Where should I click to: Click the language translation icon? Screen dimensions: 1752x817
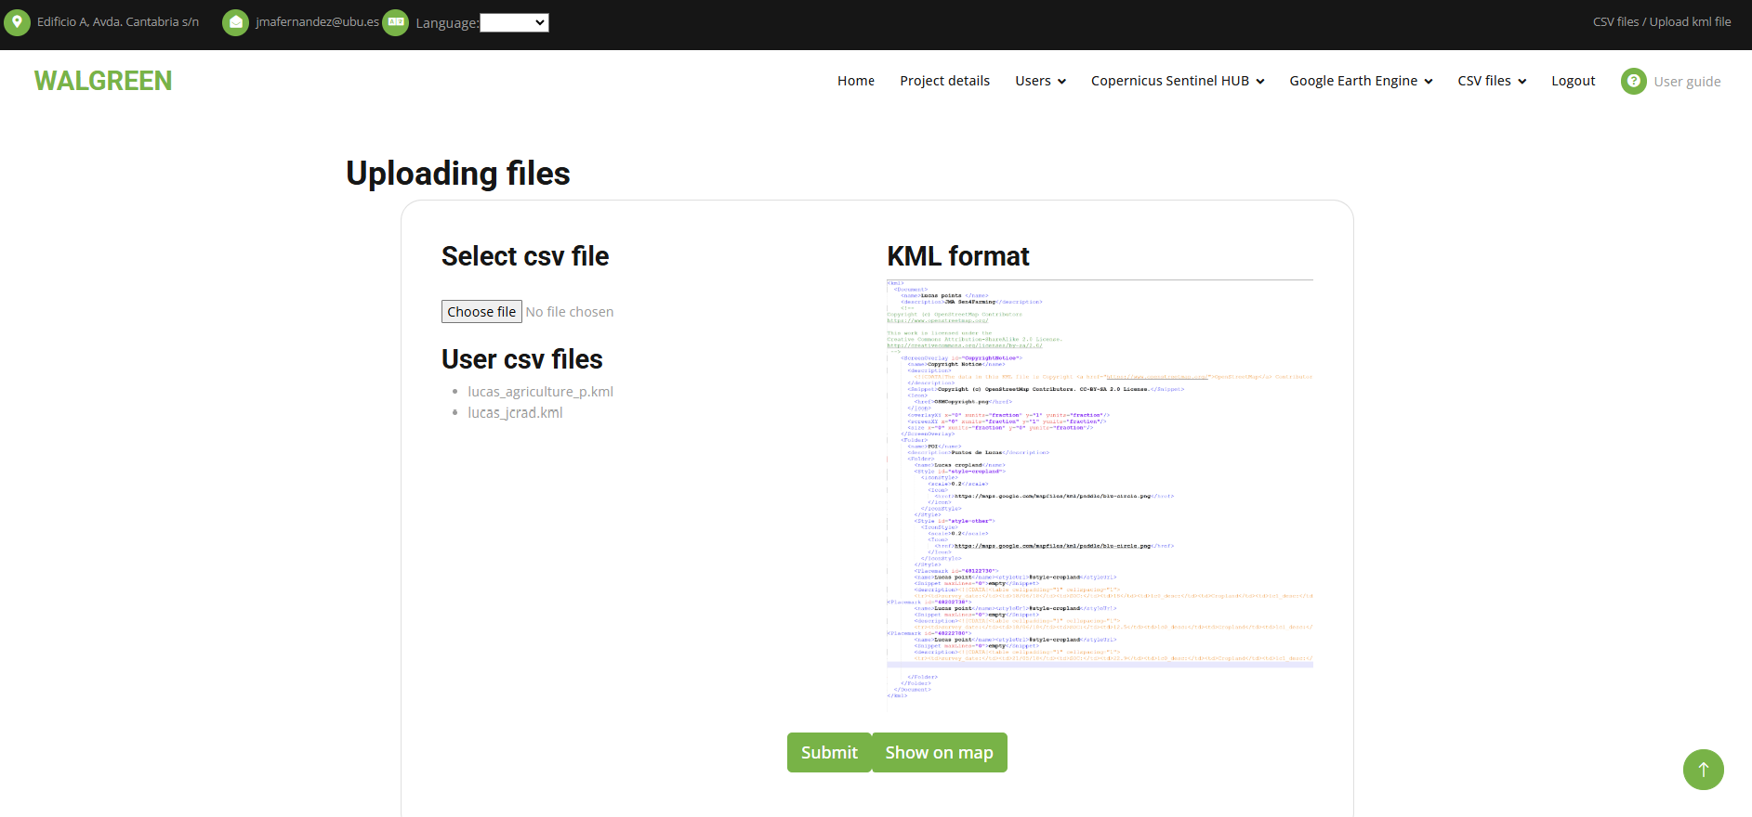396,22
